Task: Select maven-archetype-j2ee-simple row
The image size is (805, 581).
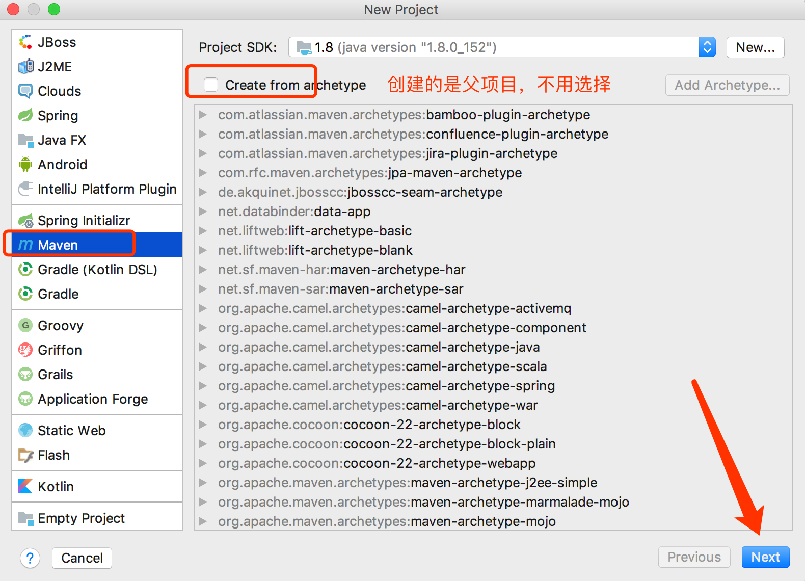Action: pos(493,483)
